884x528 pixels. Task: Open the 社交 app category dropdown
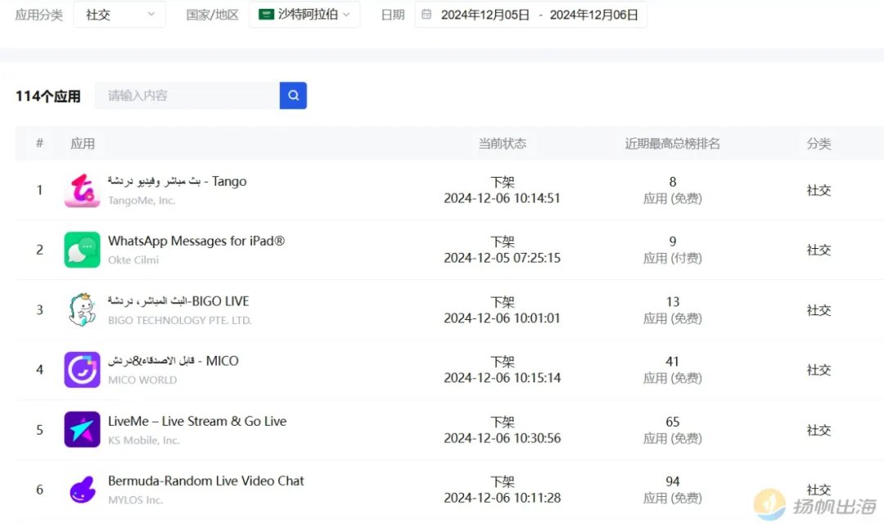pos(120,15)
